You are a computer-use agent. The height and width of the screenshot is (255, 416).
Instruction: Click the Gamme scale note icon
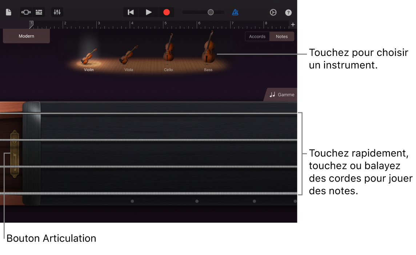click(x=272, y=94)
